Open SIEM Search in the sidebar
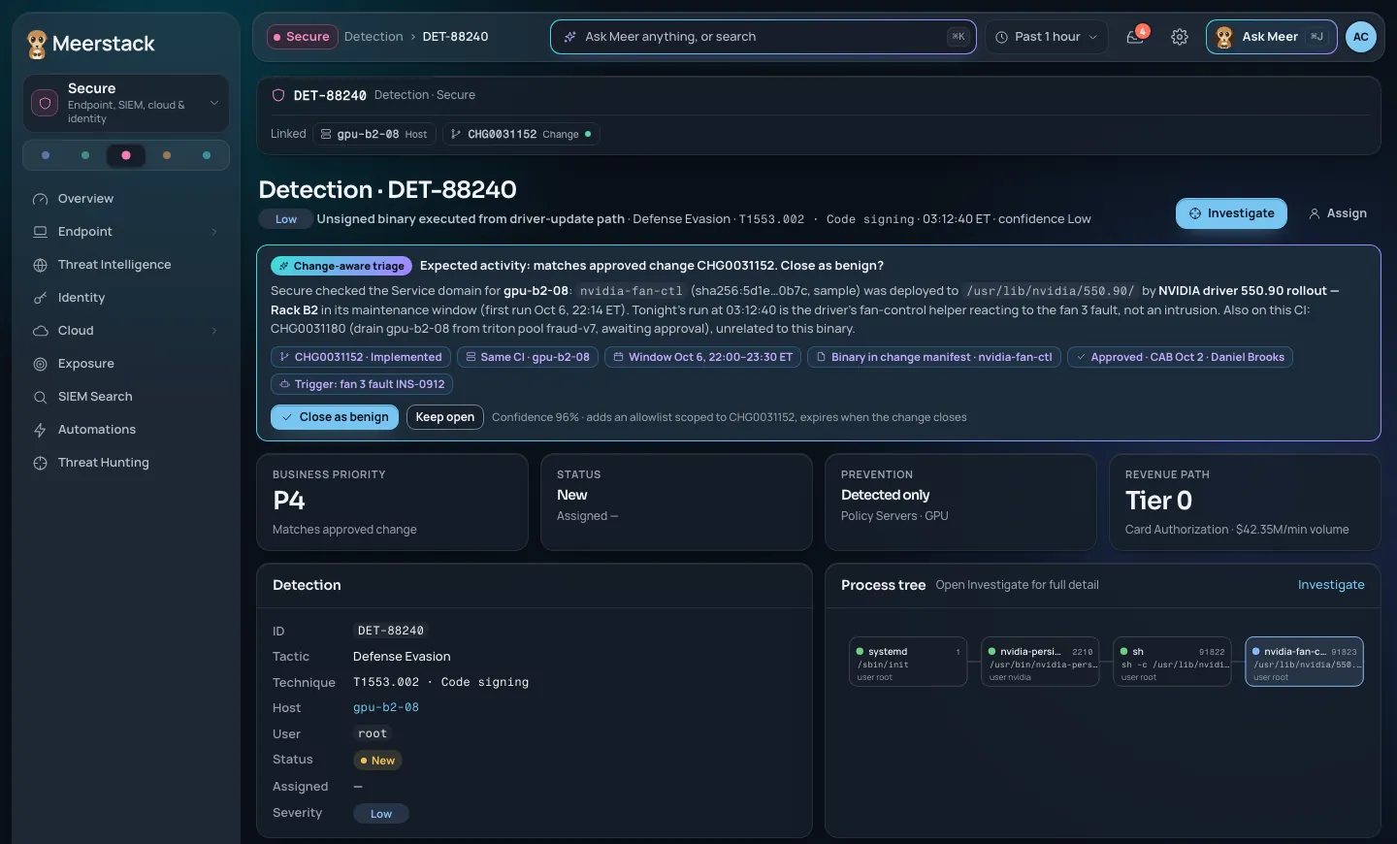This screenshot has width=1397, height=844. tap(126, 397)
